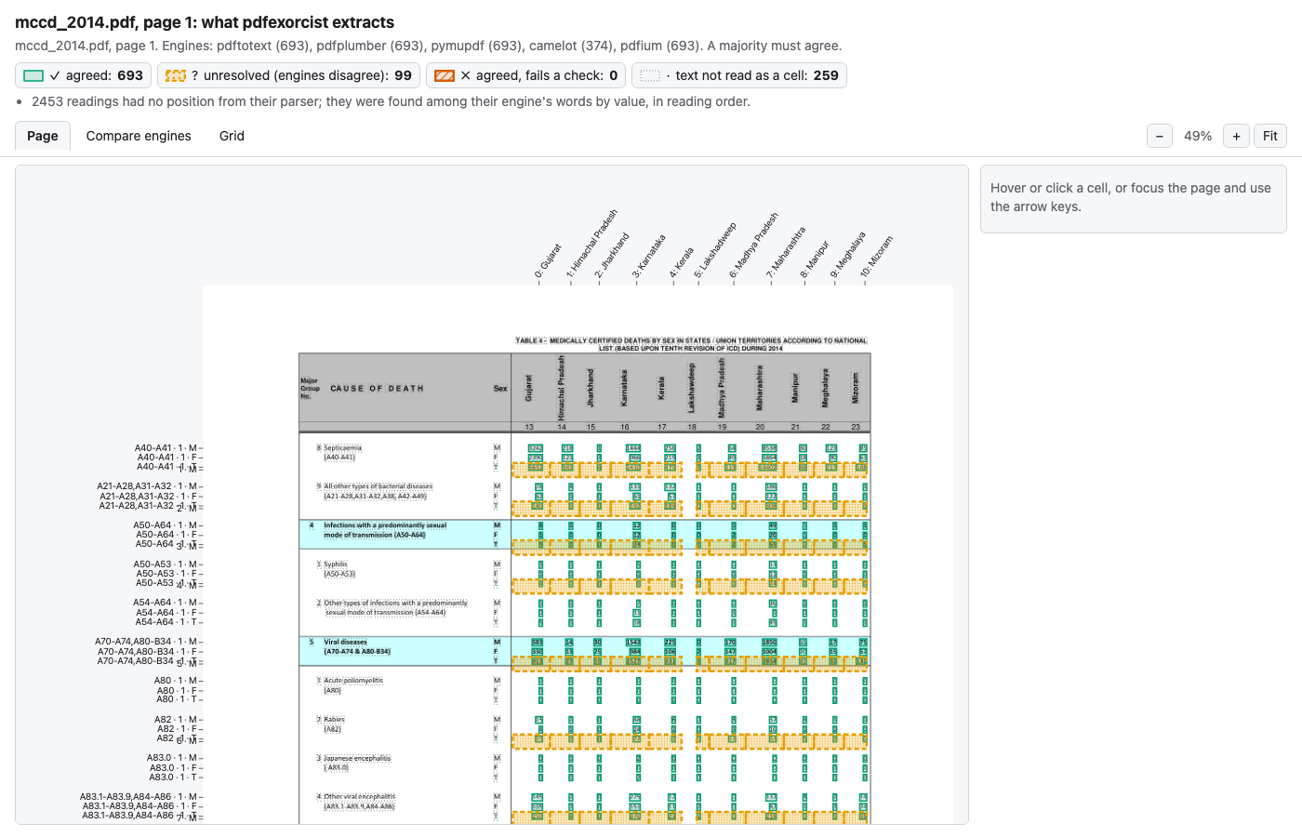The image size is (1302, 837).
Task: Click the '10: Mizoram' column label
Action: [x=876, y=257]
